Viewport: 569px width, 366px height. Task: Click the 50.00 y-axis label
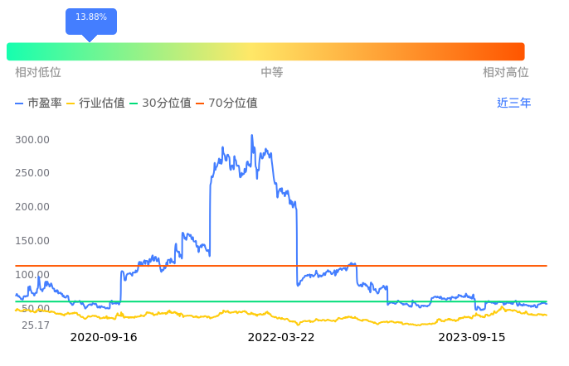point(36,309)
